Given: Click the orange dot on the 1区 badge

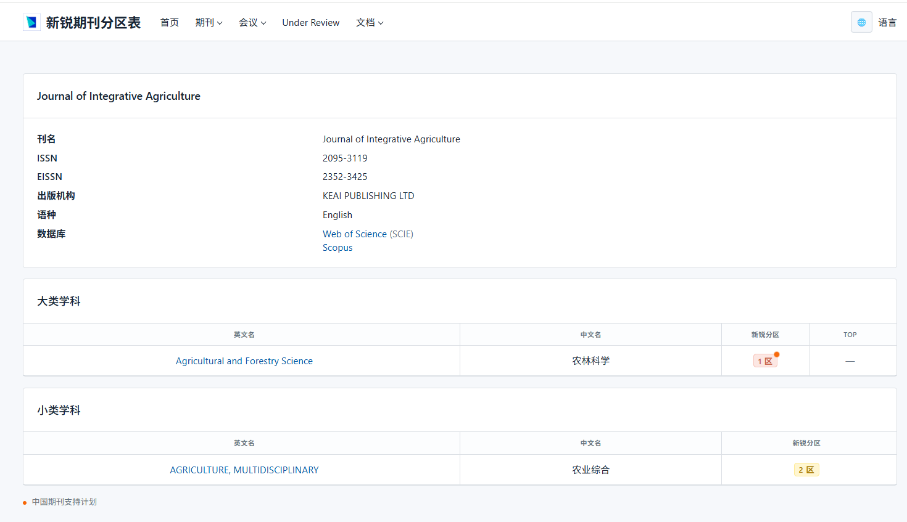Looking at the screenshot, I should click(777, 354).
